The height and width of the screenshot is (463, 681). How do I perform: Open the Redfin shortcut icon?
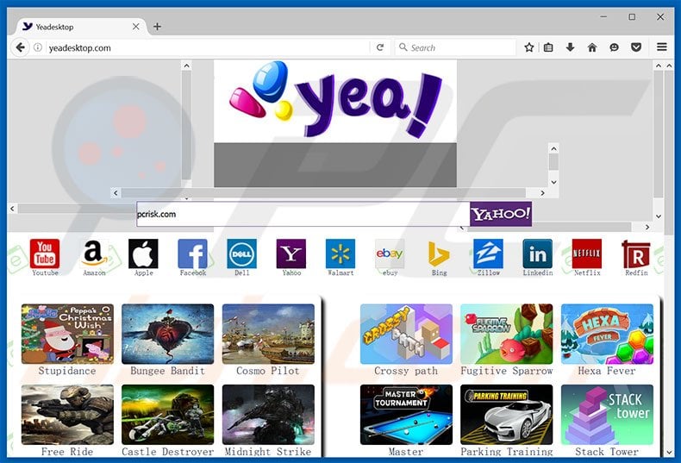636,253
